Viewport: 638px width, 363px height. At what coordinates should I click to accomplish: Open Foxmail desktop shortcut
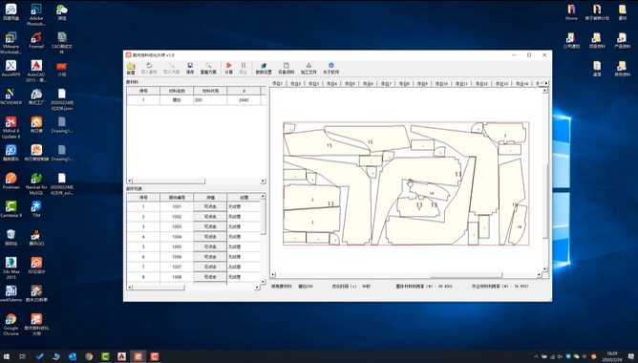(36, 41)
